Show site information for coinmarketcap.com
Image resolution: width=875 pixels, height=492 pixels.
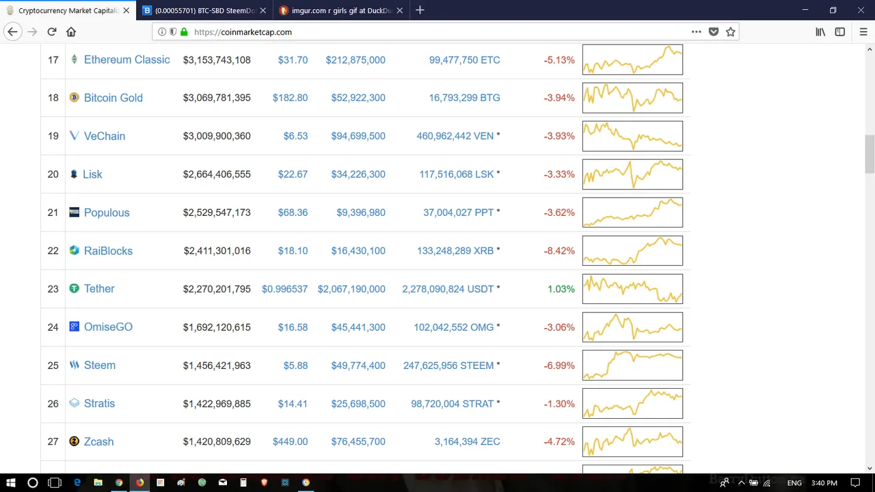click(x=162, y=31)
